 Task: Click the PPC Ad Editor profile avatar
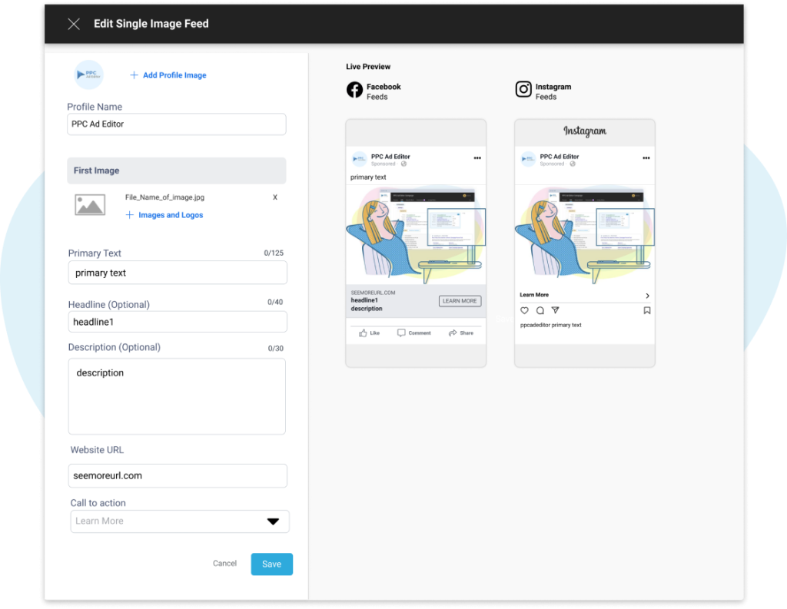89,74
